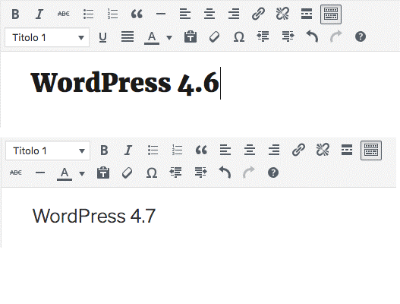
Task: Decrease indent in the WordPress 4.6 toolbar
Action: 263,36
